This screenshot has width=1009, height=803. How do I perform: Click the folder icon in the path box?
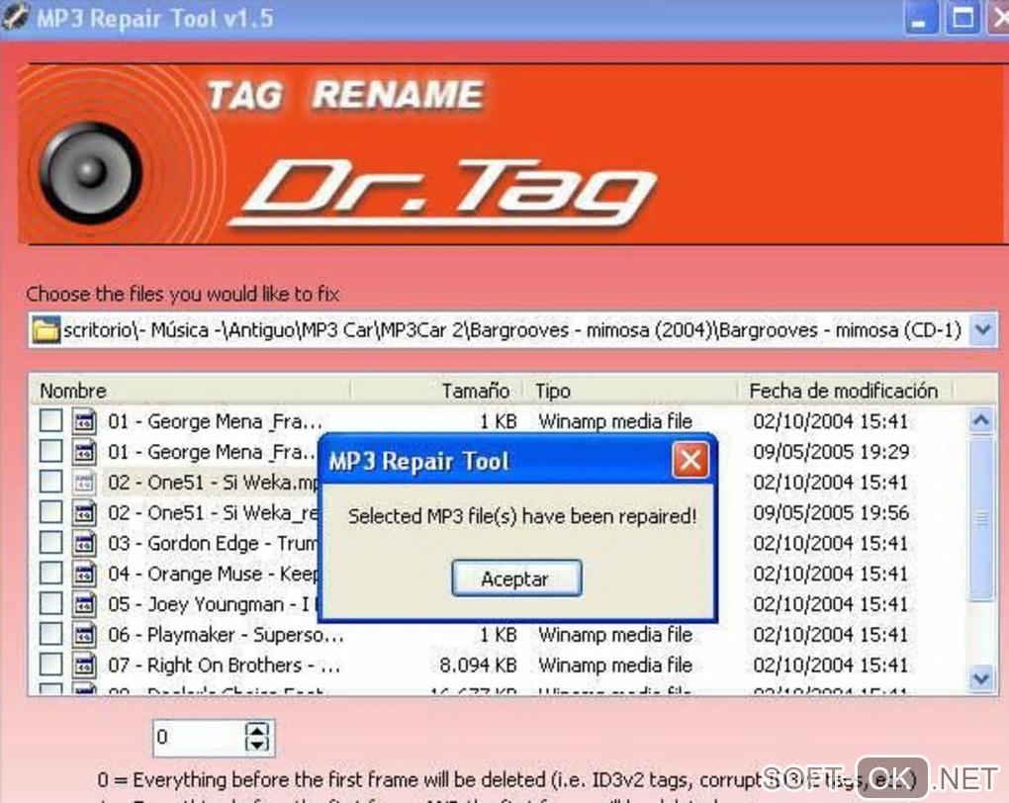click(x=46, y=330)
